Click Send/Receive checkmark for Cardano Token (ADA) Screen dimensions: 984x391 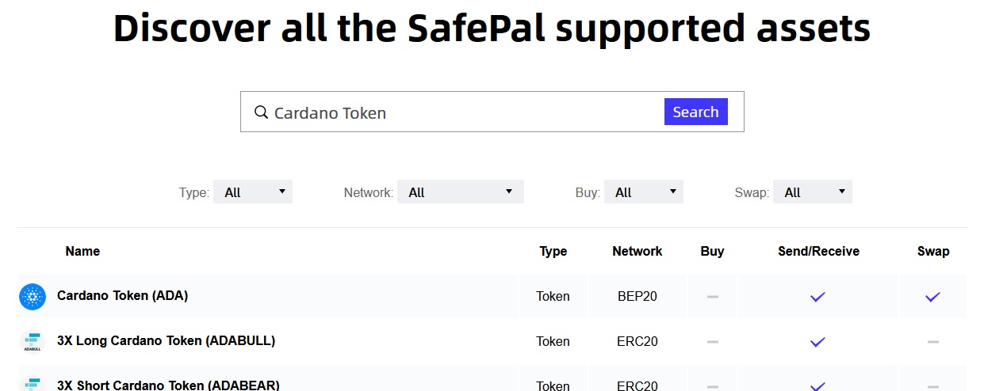817,297
